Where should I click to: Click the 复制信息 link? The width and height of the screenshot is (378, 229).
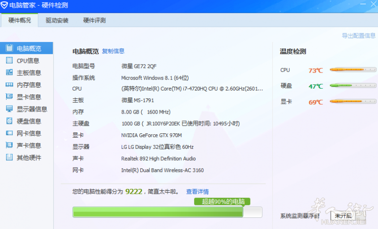click(113, 51)
